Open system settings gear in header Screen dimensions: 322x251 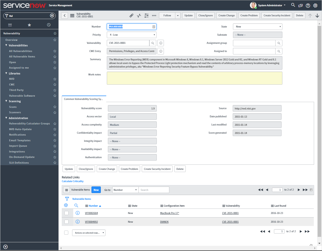click(315, 5)
